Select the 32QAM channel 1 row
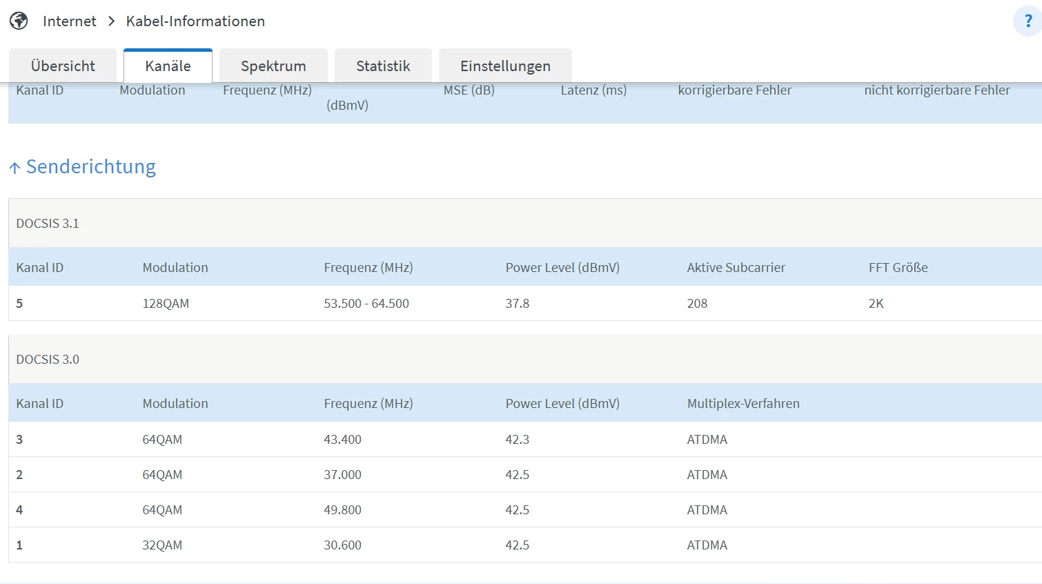1042x584 pixels. 162,545
